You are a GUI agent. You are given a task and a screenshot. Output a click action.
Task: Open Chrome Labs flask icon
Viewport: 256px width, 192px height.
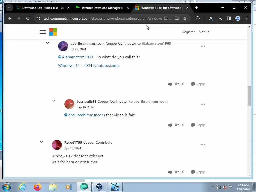click(211, 18)
